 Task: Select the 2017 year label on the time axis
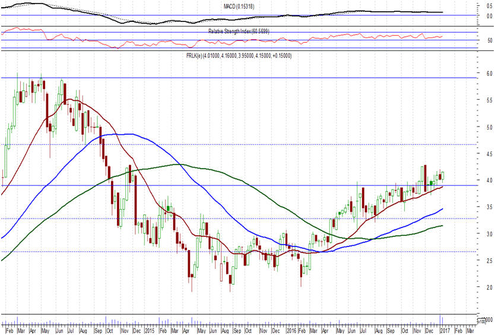445,331
